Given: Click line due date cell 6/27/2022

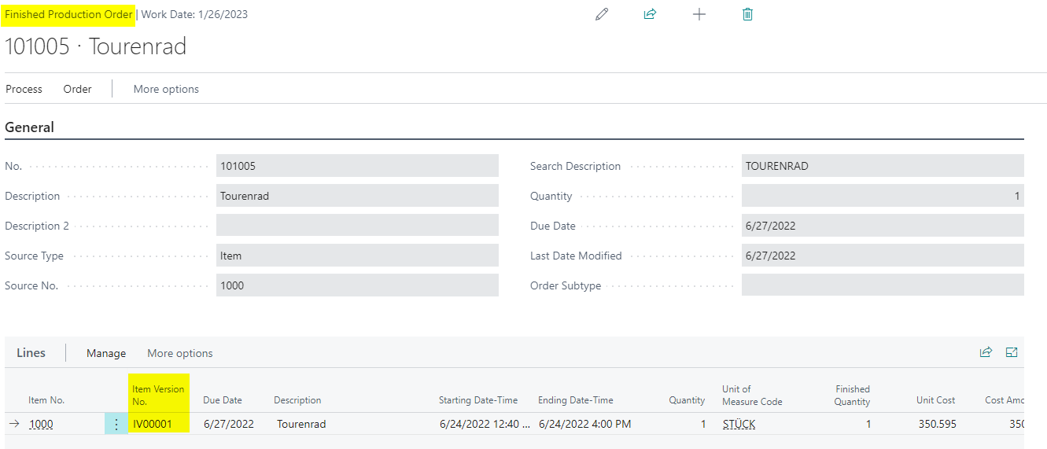Looking at the screenshot, I should (229, 424).
